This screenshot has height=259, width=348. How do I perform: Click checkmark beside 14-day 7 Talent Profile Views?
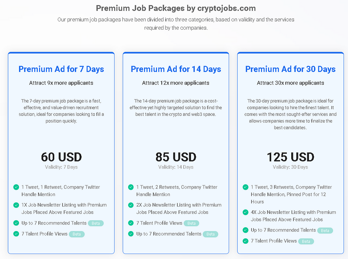pos(131,223)
